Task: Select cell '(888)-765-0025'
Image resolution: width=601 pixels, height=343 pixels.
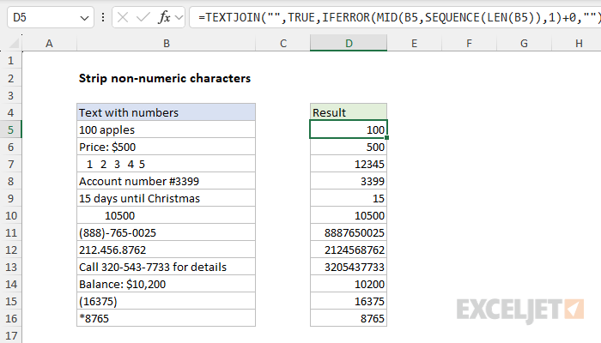Action: tap(166, 232)
